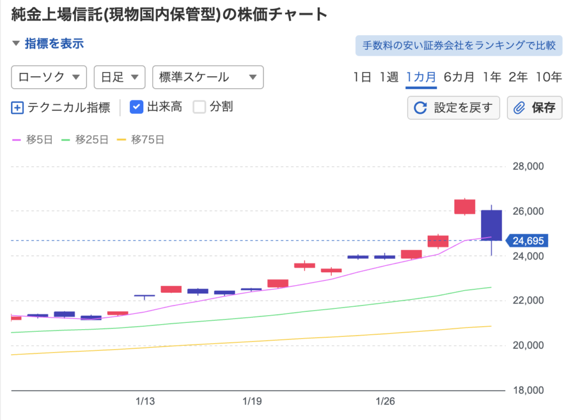The image size is (571, 420).
Task: Click the 移5日 pink legend line
Action: (17, 140)
